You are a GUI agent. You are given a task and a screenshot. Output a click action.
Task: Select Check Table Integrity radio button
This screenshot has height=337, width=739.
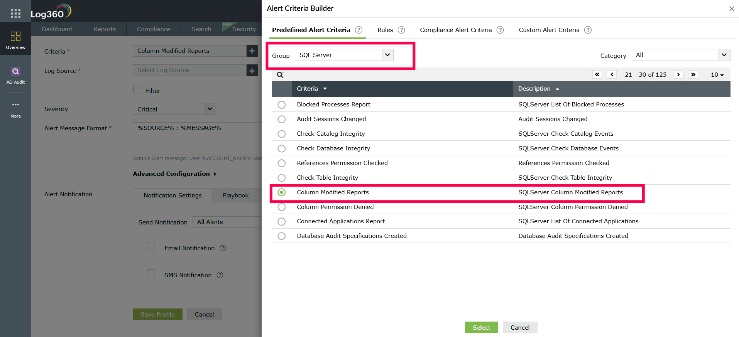[282, 178]
